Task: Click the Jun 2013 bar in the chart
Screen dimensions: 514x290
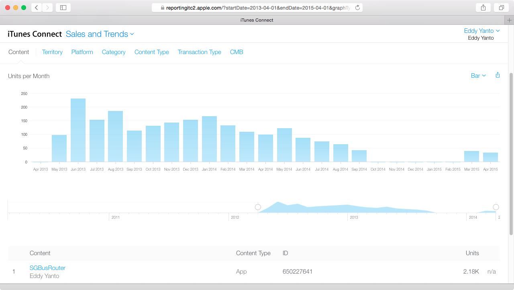Action: (x=78, y=130)
